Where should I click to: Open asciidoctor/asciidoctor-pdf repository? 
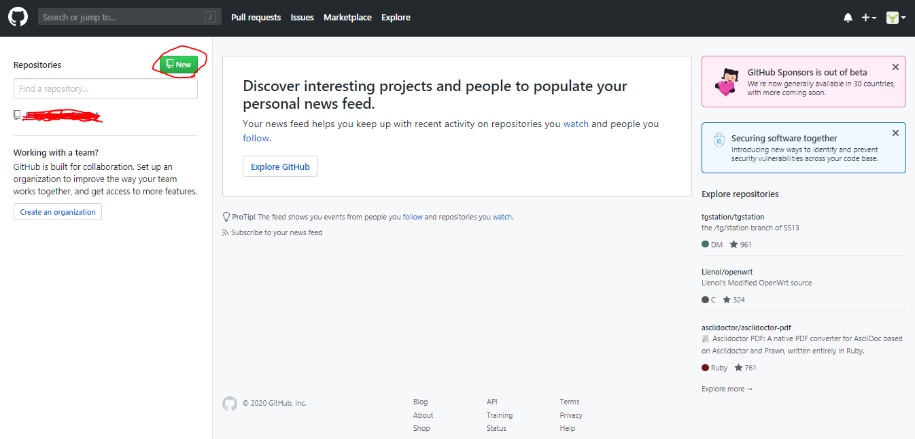(746, 328)
